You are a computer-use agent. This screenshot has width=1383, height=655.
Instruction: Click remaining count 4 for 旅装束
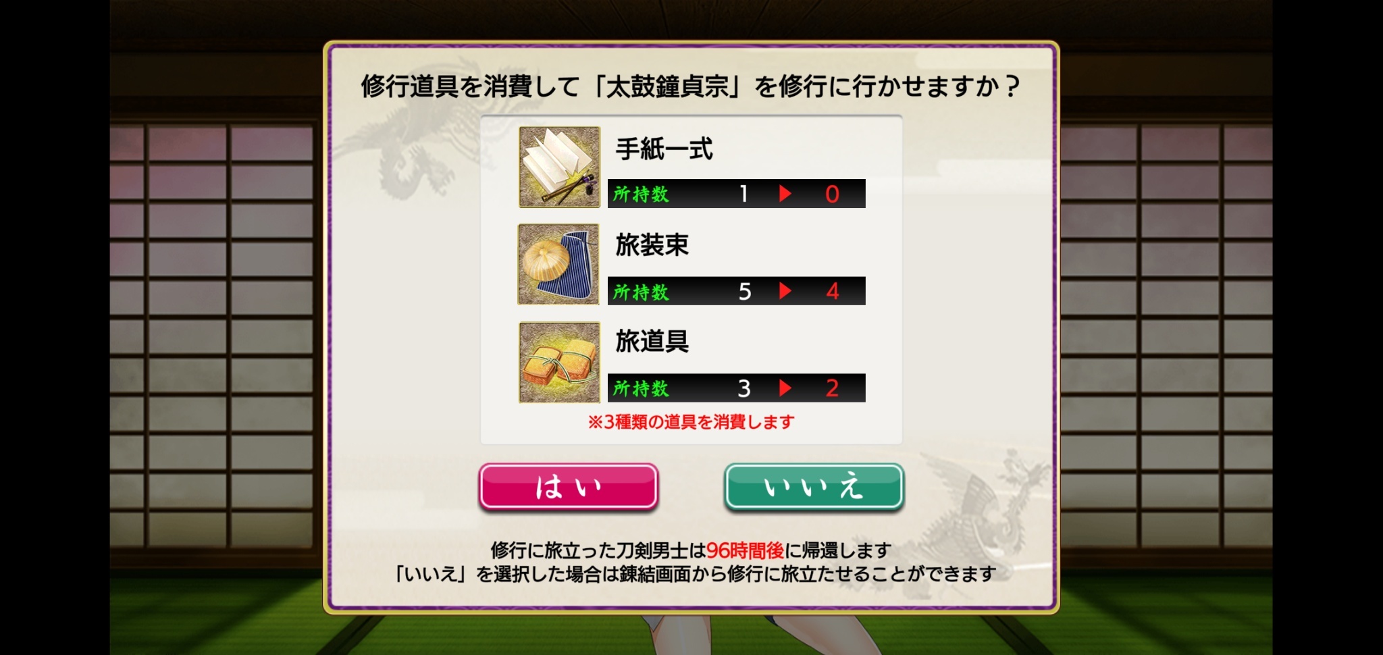coord(832,292)
